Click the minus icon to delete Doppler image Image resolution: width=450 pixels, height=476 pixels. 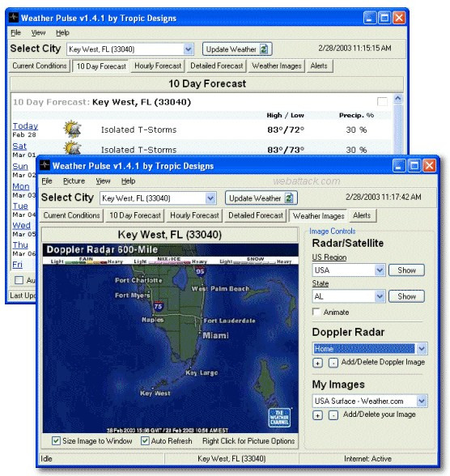333,363
